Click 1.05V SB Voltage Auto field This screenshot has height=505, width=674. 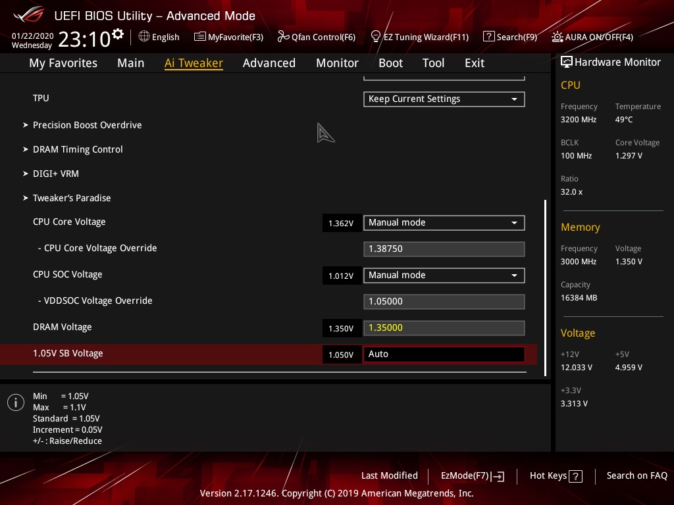(x=444, y=354)
